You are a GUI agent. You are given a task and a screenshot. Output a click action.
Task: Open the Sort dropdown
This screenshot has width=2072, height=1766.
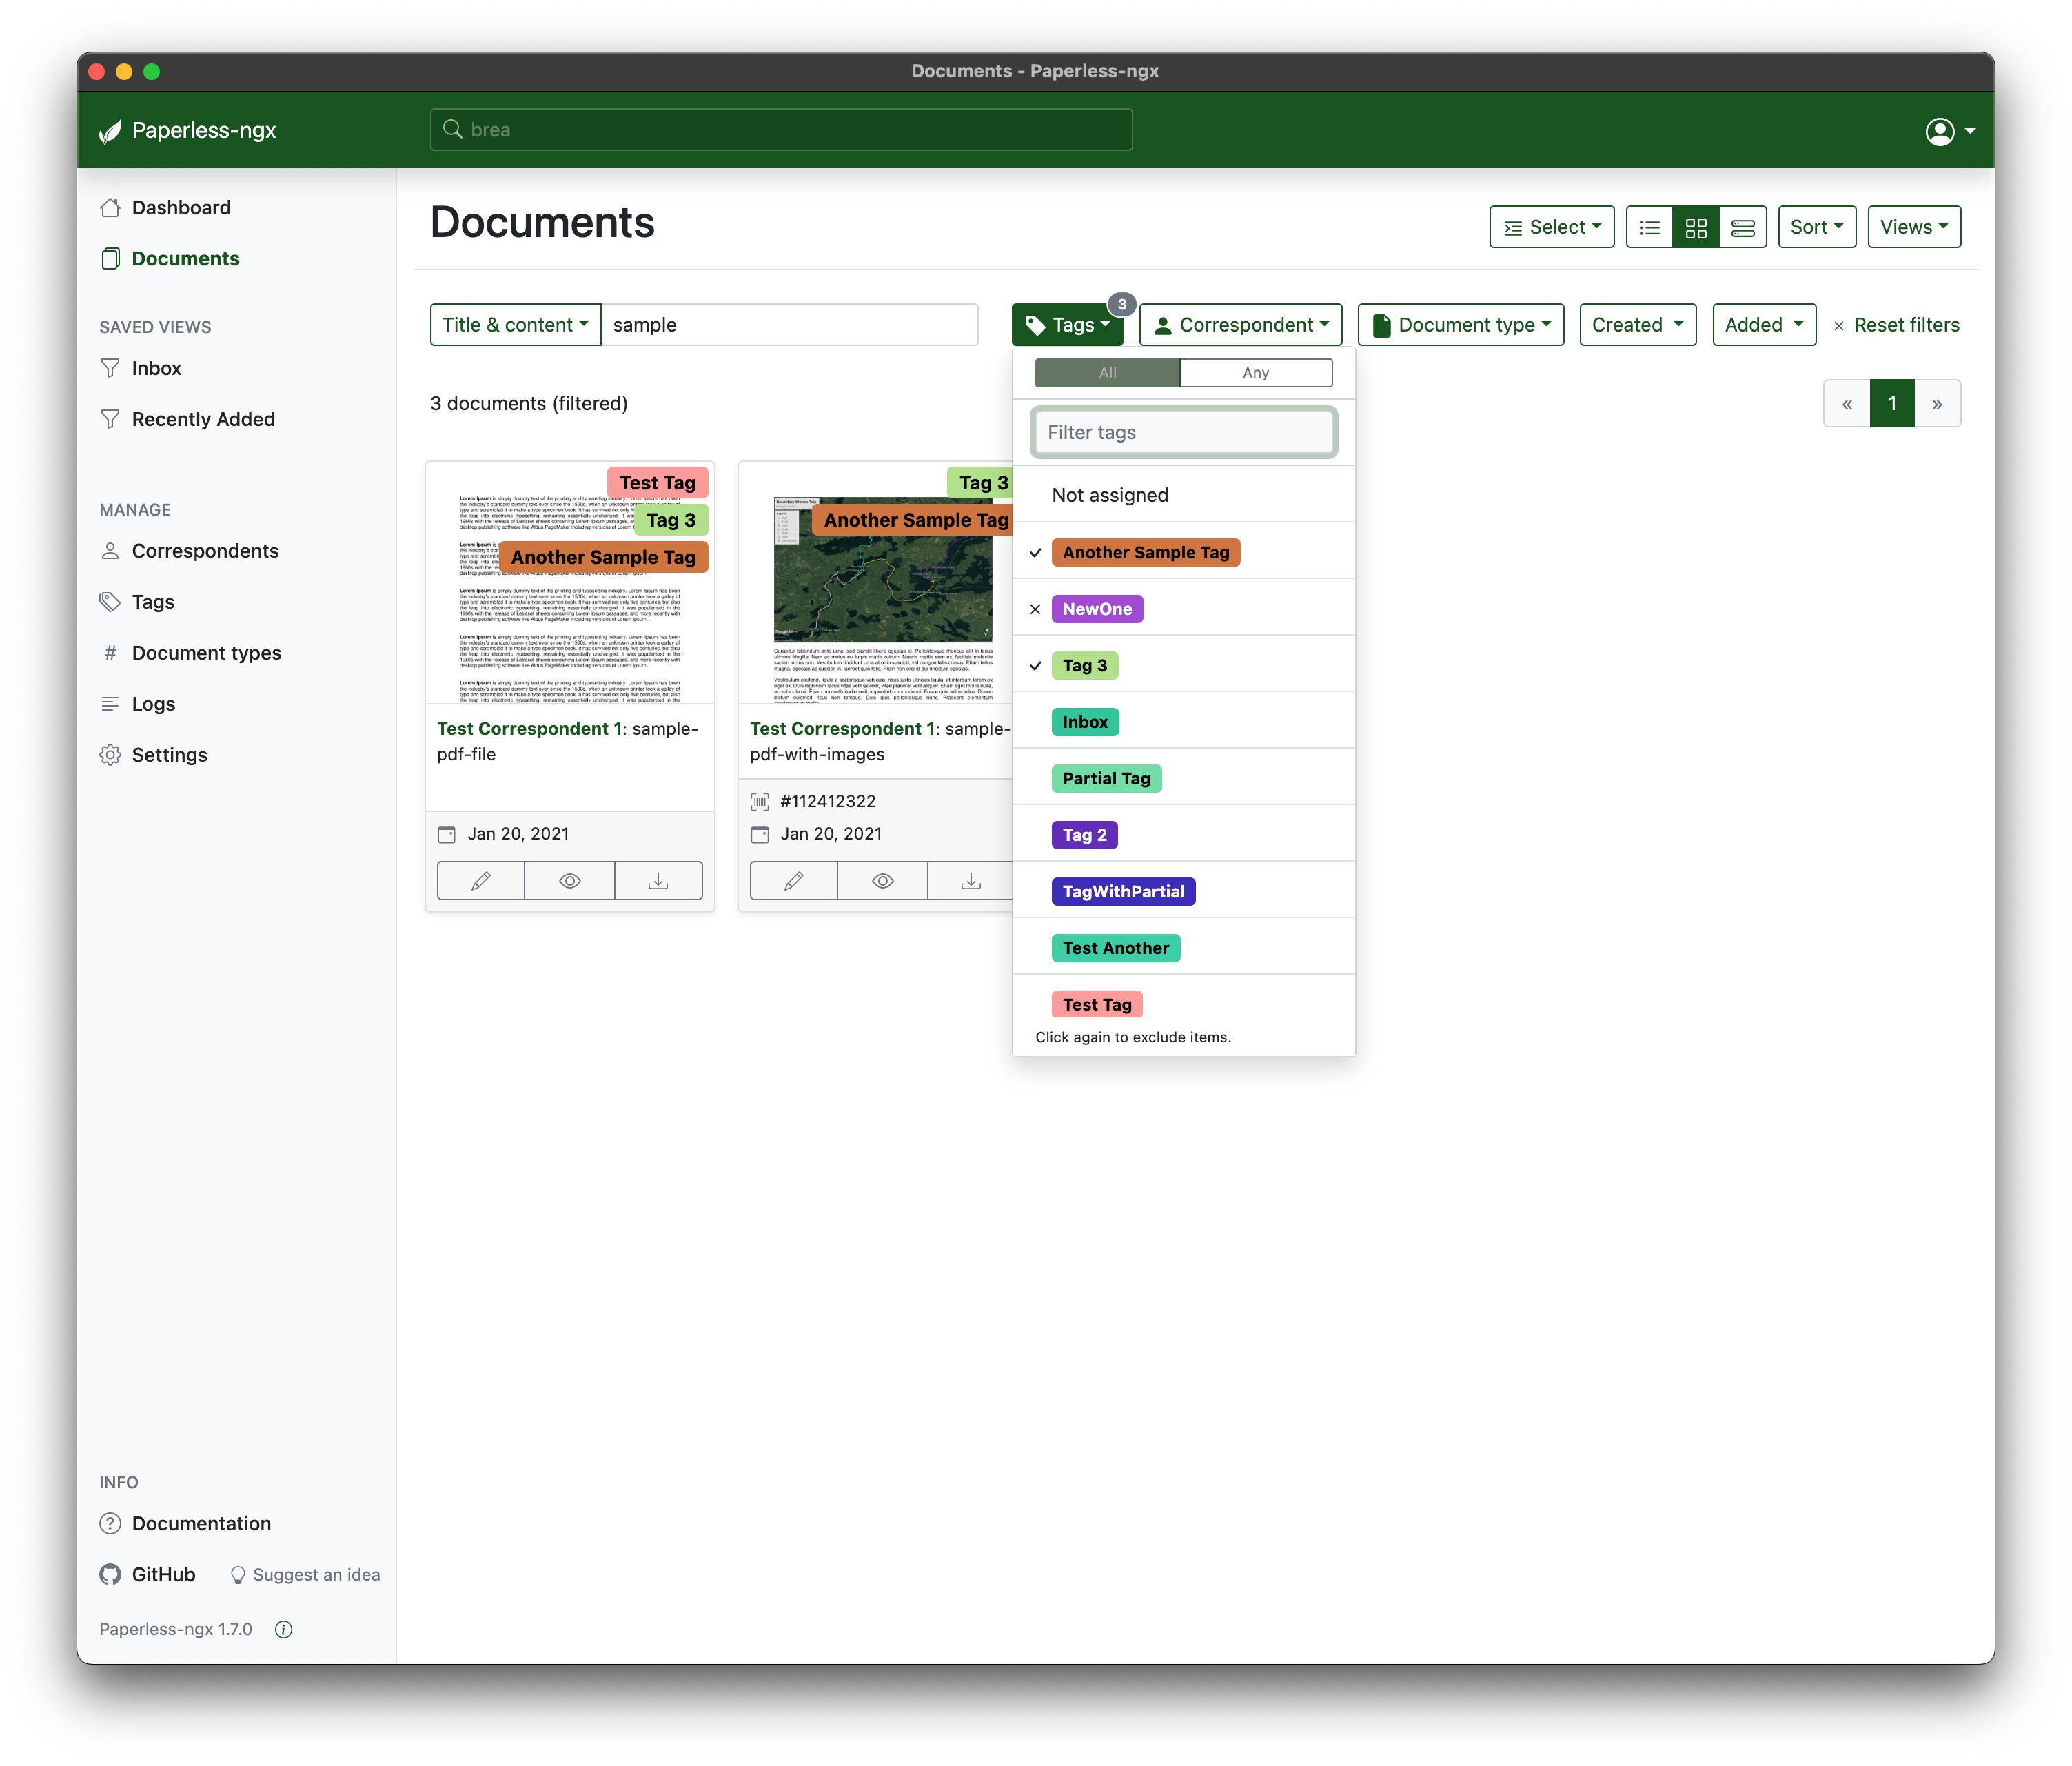click(1816, 227)
